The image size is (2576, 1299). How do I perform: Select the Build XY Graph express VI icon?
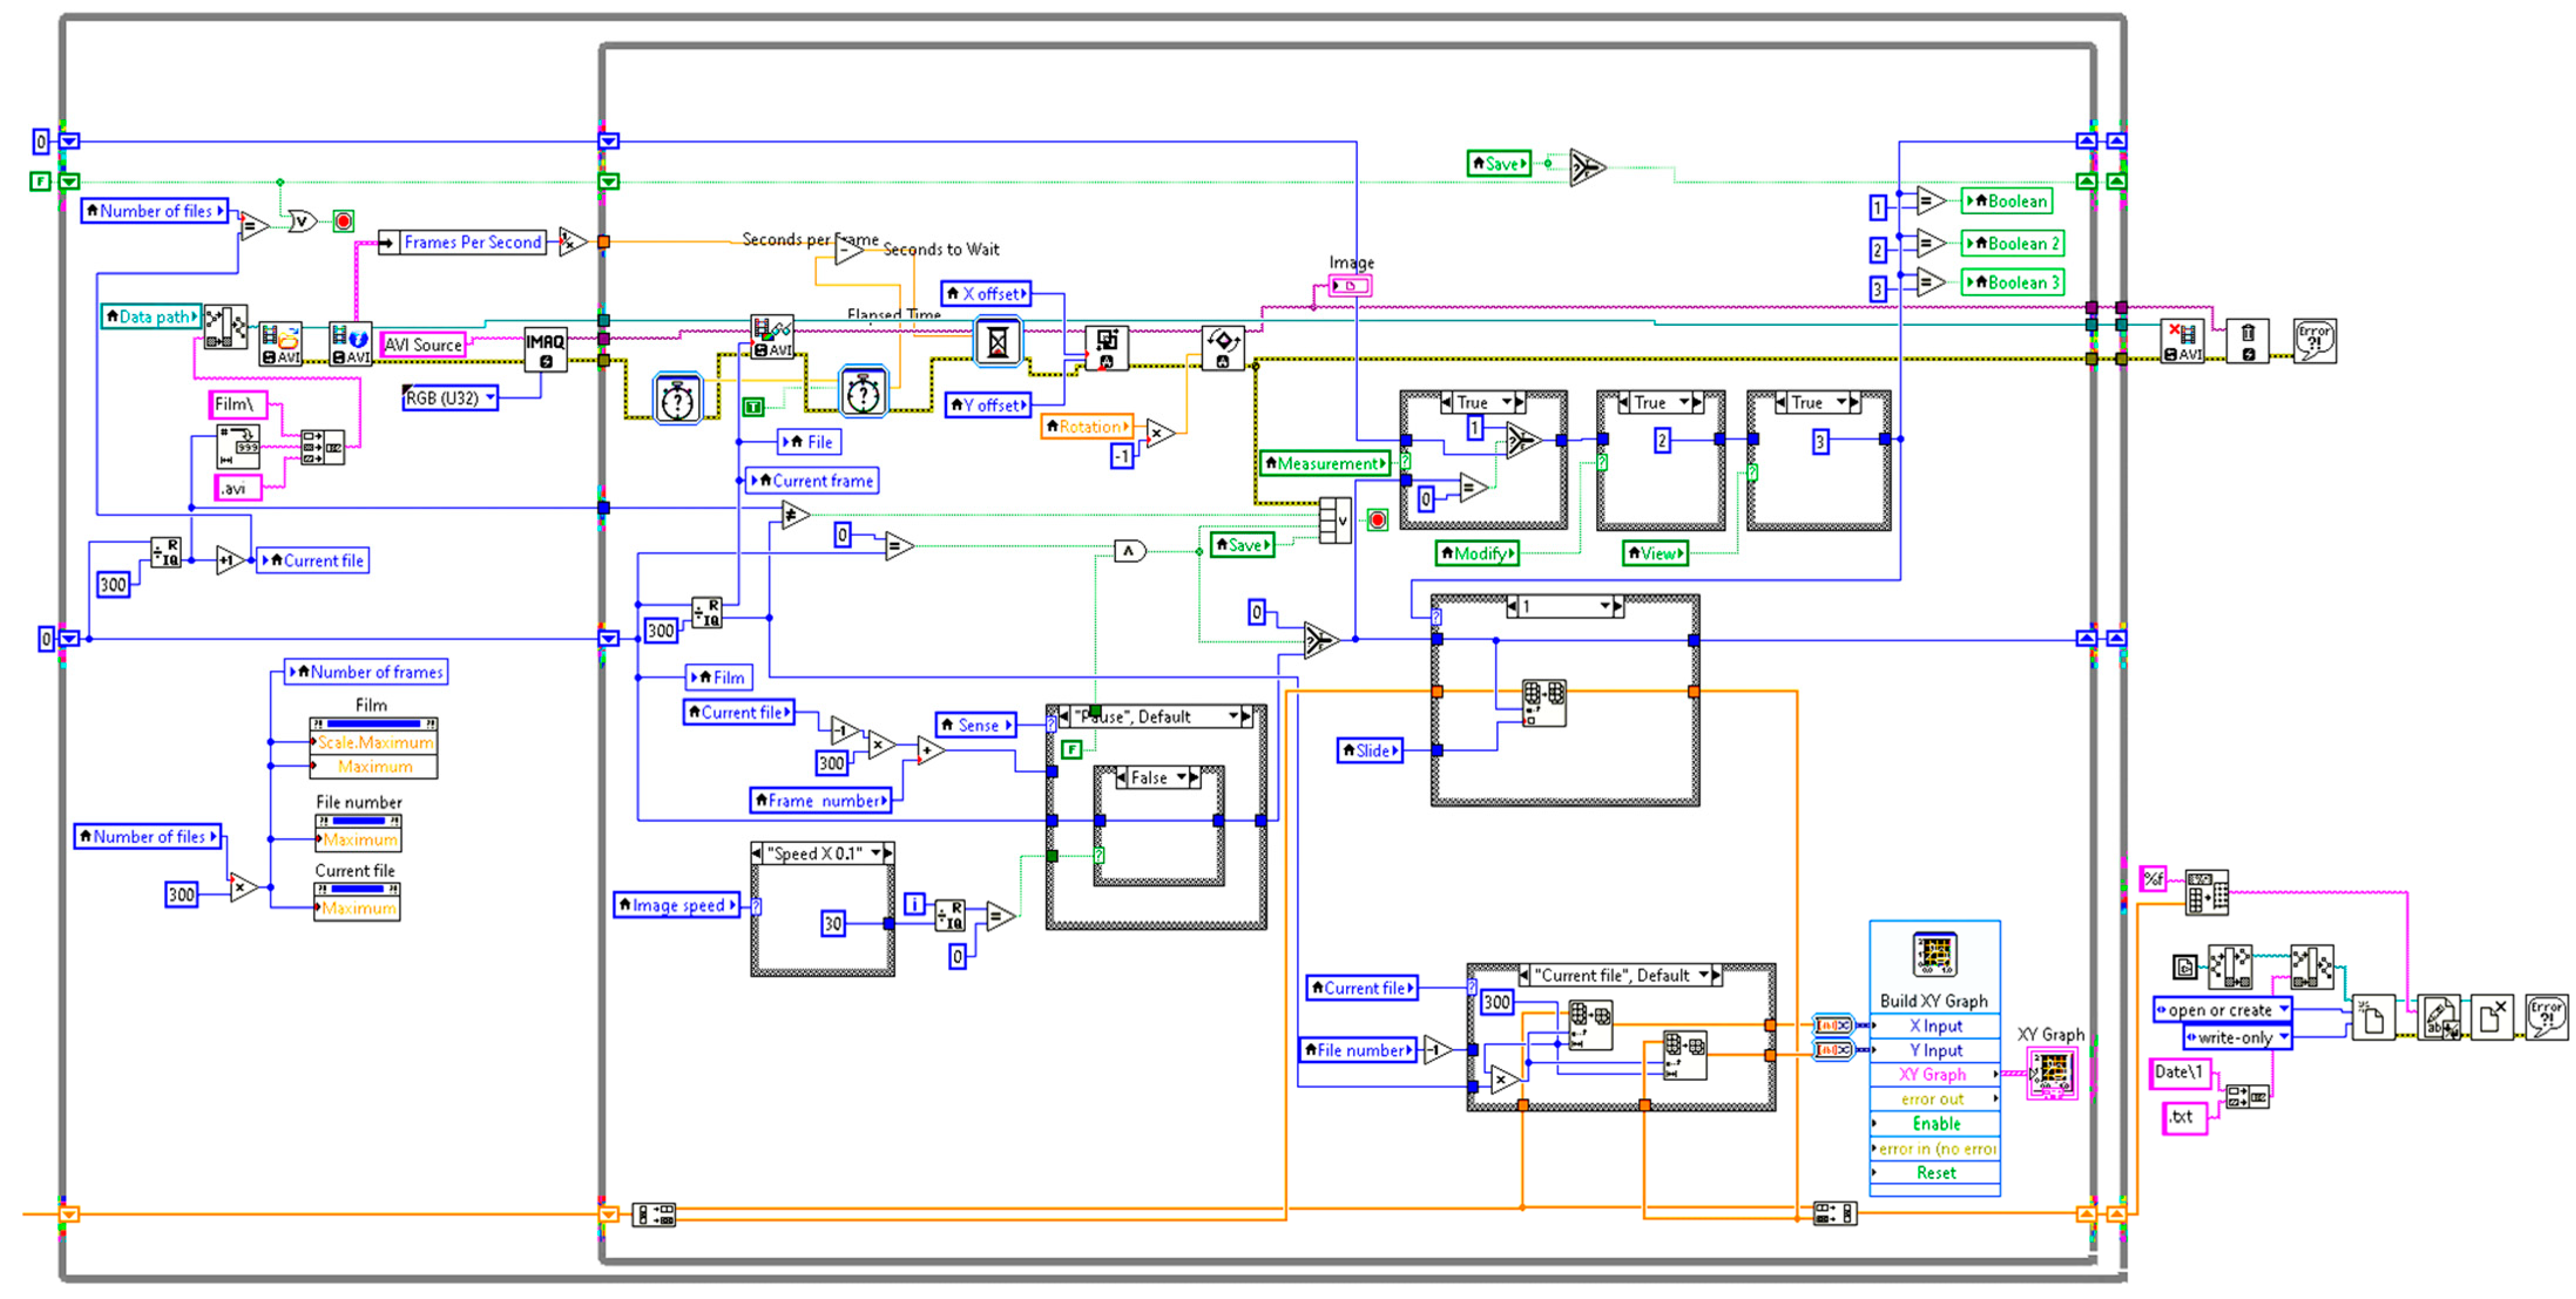click(x=1934, y=955)
